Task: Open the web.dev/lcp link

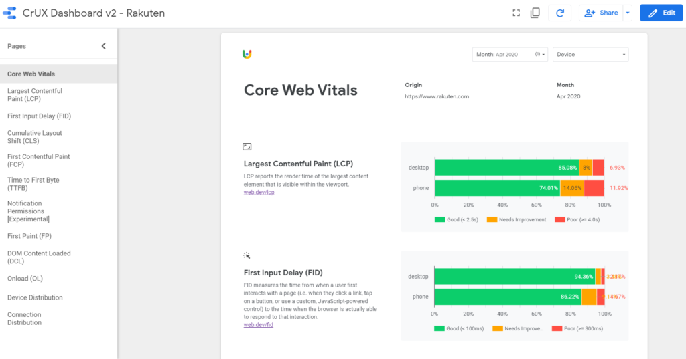Action: tap(259, 192)
